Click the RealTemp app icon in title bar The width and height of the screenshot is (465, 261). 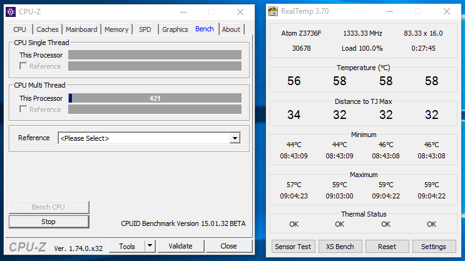[273, 11]
